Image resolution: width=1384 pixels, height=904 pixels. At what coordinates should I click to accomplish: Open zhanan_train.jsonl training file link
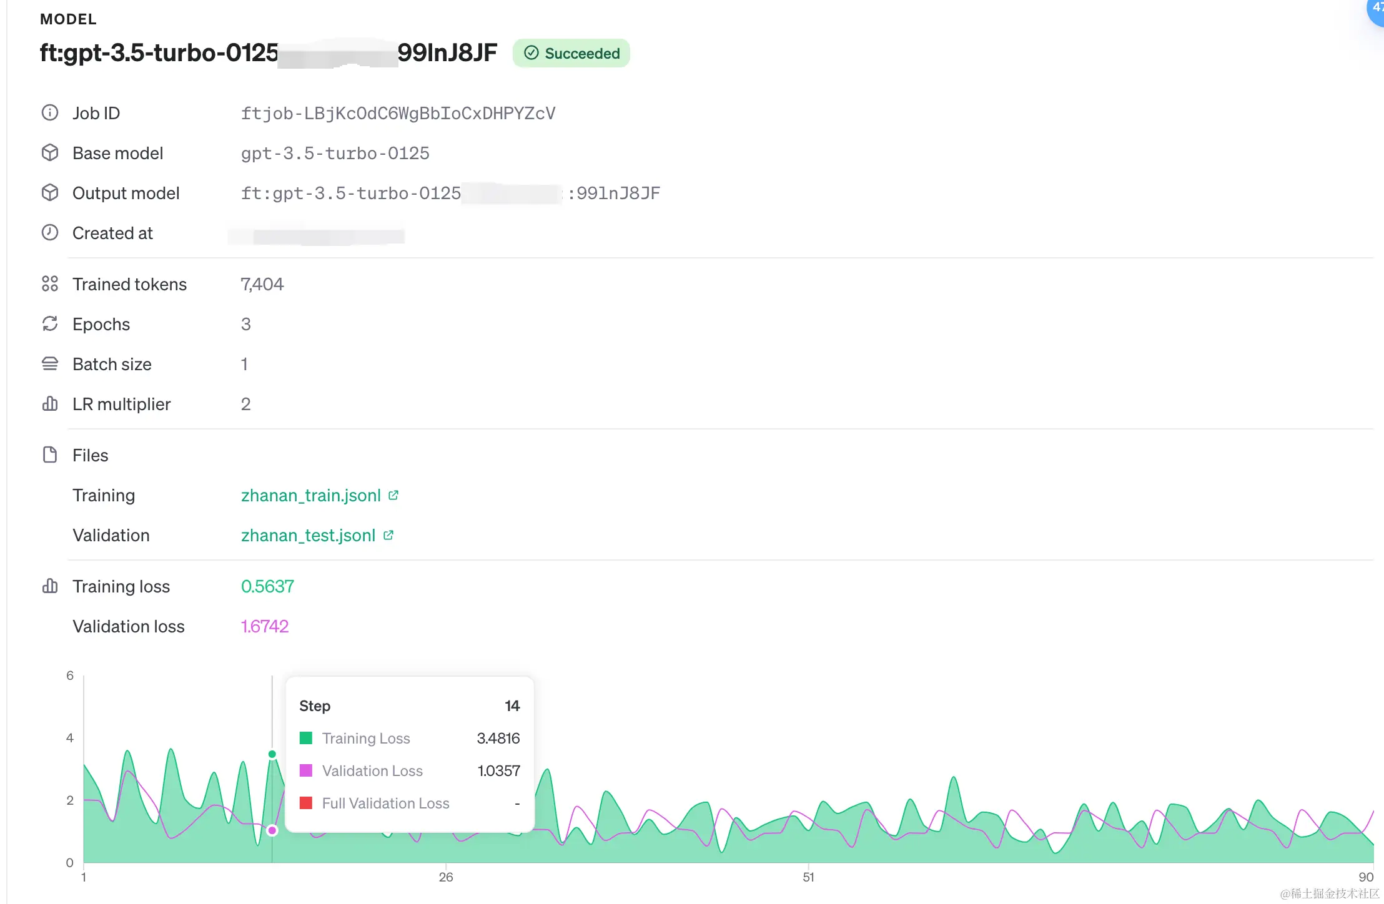[x=310, y=495]
